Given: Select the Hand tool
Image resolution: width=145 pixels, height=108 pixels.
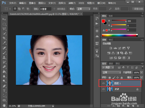Looking at the screenshot, I should 4,105.
